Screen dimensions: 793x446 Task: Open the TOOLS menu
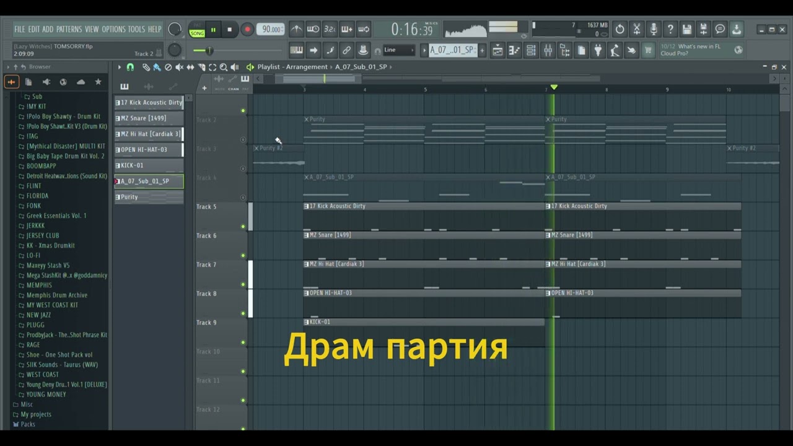136,29
